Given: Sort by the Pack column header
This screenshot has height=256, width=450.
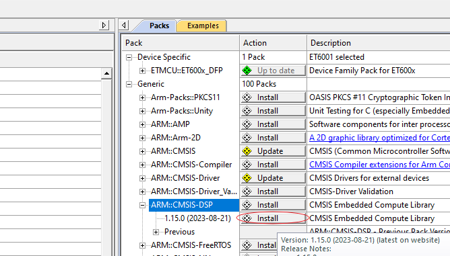Looking at the screenshot, I should 181,43.
